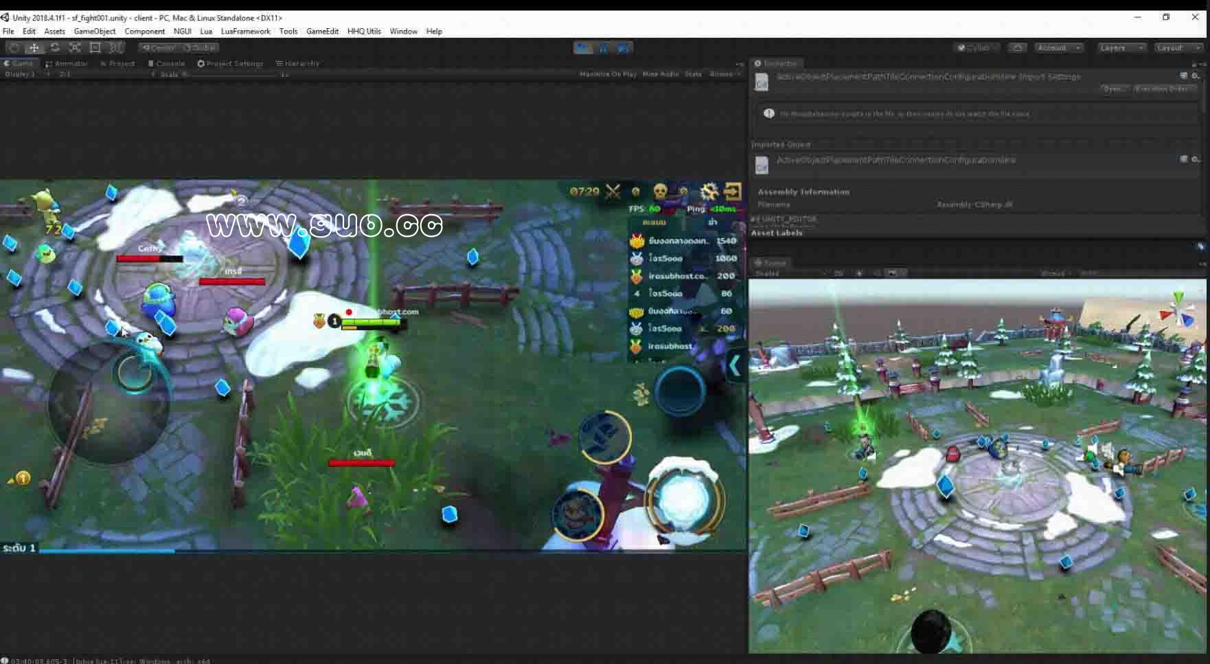1210x664 pixels.
Task: Select the Move tool in the toolbar
Action: coord(34,47)
